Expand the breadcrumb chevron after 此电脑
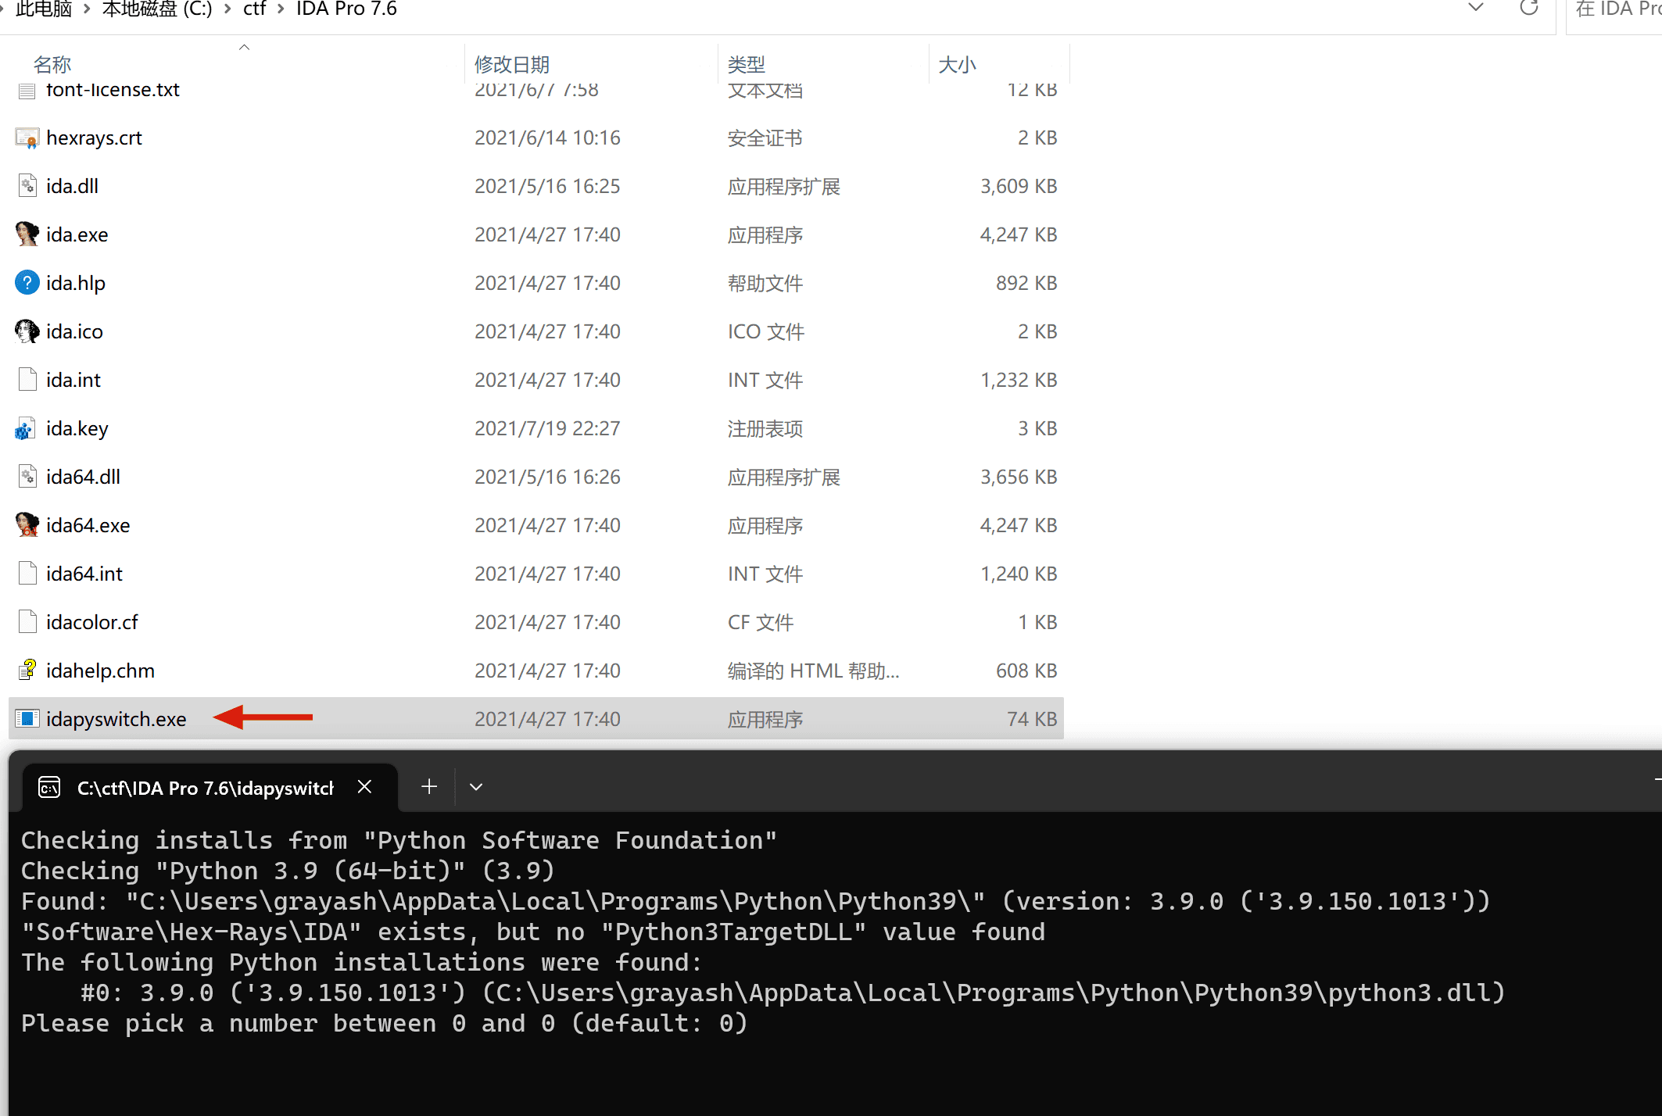This screenshot has width=1662, height=1116. [x=87, y=9]
